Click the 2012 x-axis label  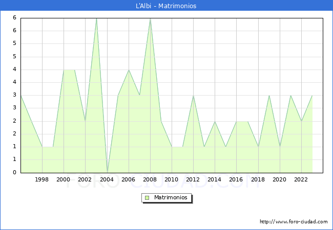tap(193, 179)
